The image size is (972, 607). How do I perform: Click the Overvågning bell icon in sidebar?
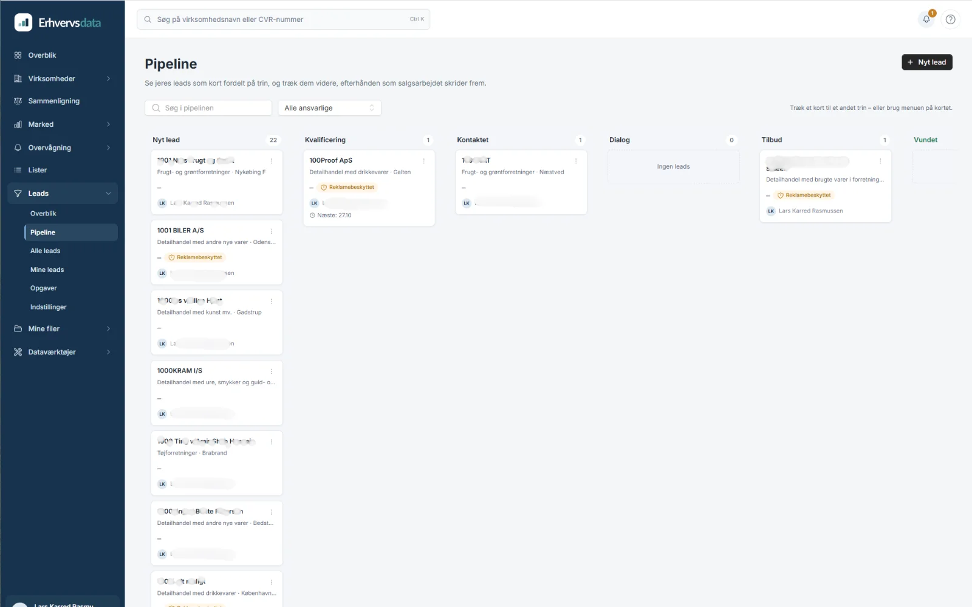pos(18,148)
